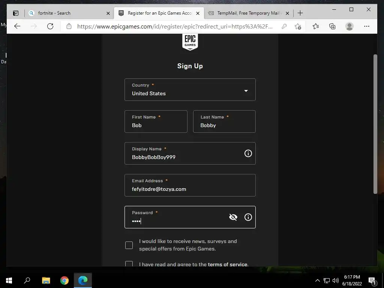The height and width of the screenshot is (288, 384).
Task: Show hidden system tray icons
Action: click(317, 280)
